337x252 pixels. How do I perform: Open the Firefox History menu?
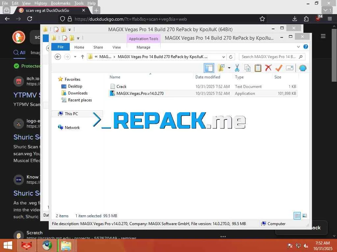[x=40, y=3]
